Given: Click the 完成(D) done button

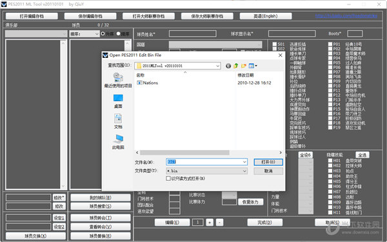Looking at the screenshot, I should pyautogui.click(x=265, y=223).
